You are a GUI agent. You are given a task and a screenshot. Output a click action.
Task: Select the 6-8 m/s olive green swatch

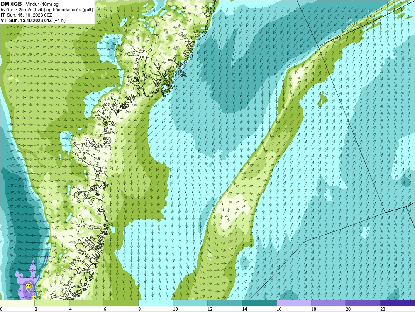121,303
